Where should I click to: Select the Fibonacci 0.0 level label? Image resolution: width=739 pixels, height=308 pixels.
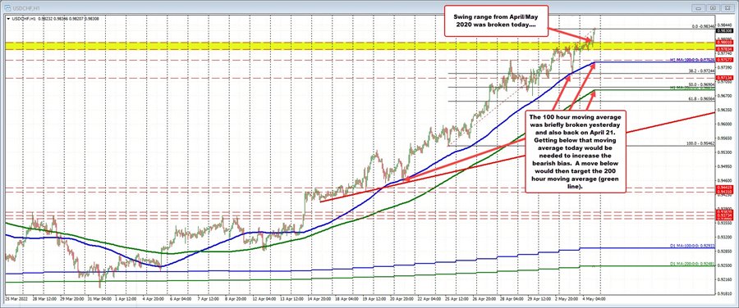703,26
